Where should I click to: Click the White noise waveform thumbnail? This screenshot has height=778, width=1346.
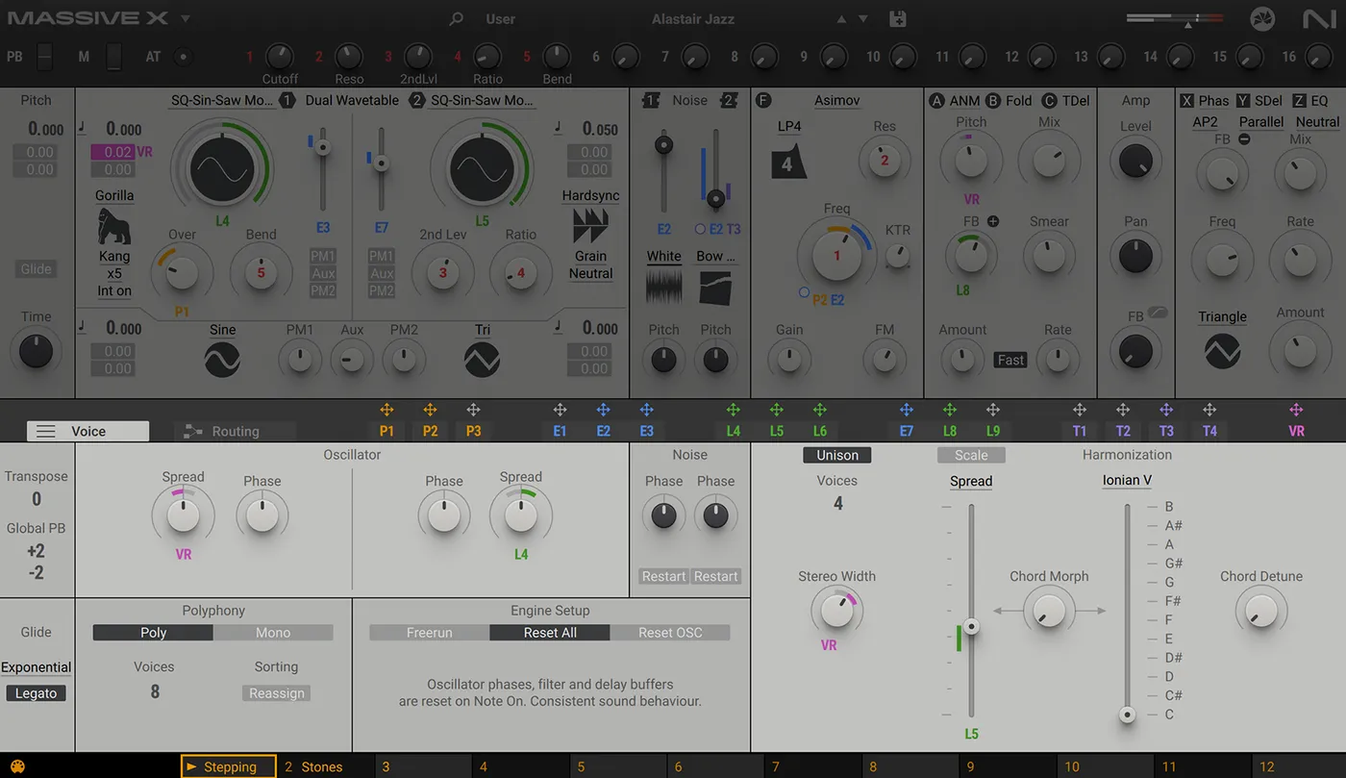pos(663,288)
